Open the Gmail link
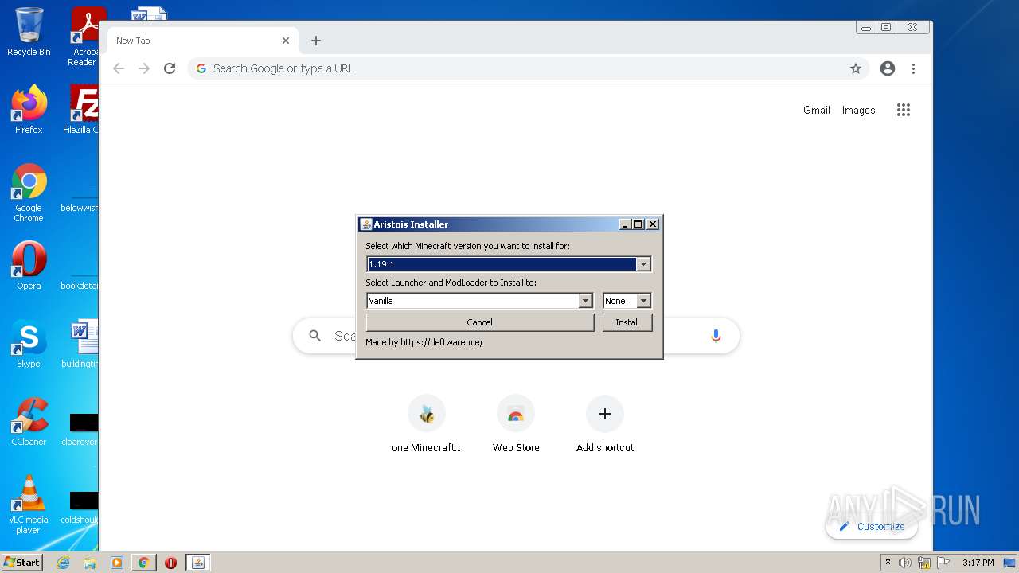Viewport: 1019px width, 573px height. click(816, 111)
